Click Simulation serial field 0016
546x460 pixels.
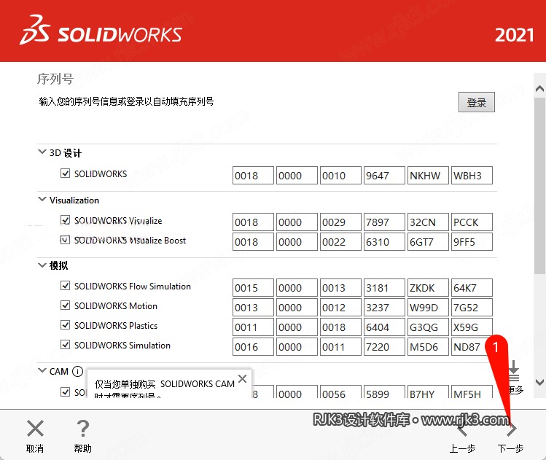click(253, 346)
